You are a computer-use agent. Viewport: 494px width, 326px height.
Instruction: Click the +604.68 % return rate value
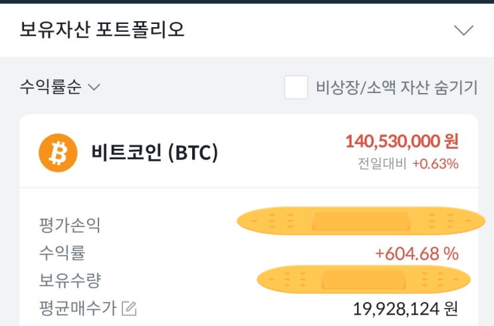coord(417,253)
